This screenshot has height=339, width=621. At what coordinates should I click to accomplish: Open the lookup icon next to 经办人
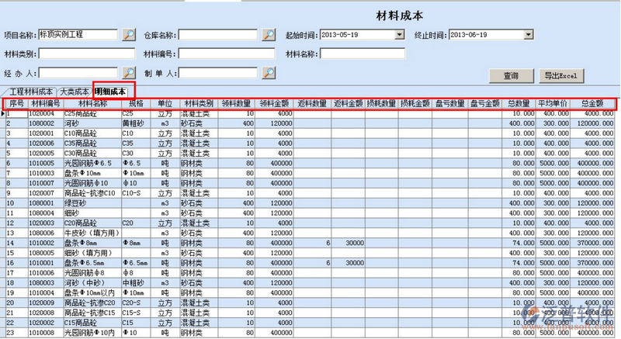coord(128,73)
